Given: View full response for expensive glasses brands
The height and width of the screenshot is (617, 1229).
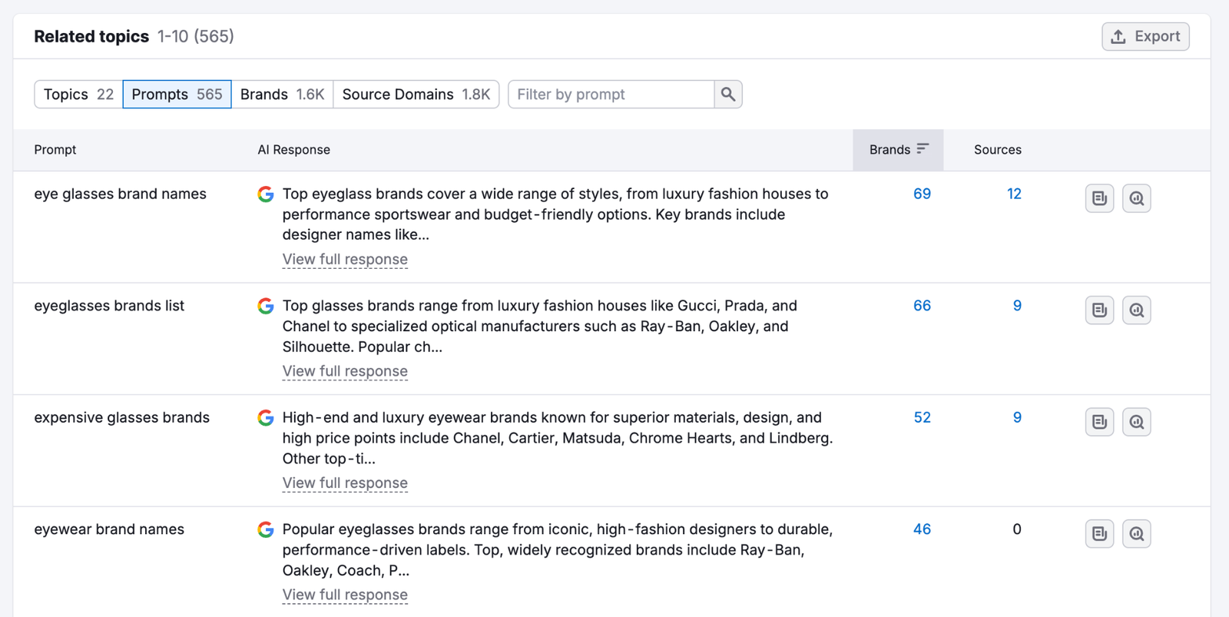Looking at the screenshot, I should [345, 483].
